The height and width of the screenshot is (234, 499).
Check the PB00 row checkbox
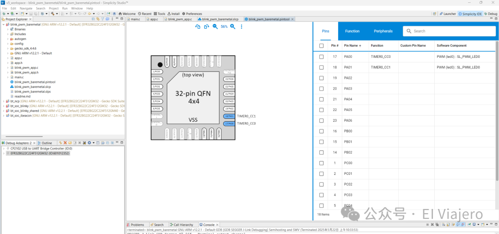(x=322, y=131)
